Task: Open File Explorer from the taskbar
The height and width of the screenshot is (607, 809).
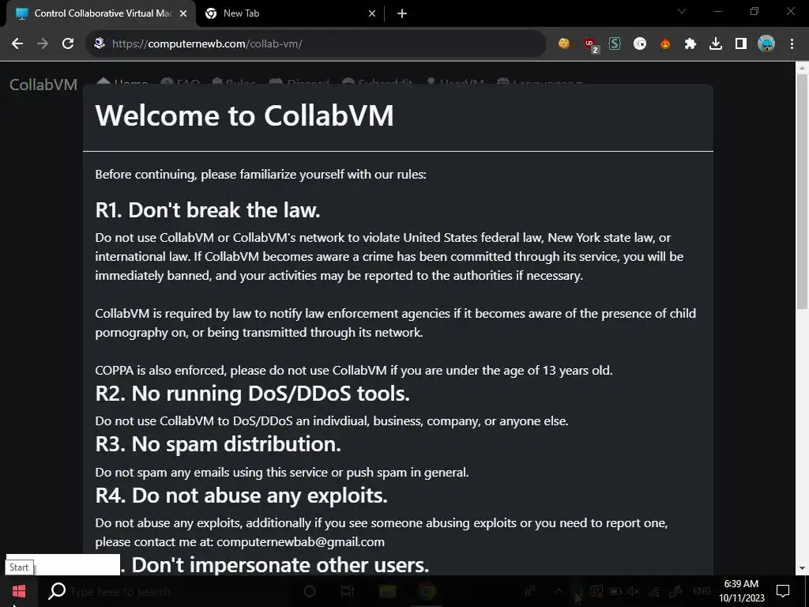Action: click(x=387, y=591)
